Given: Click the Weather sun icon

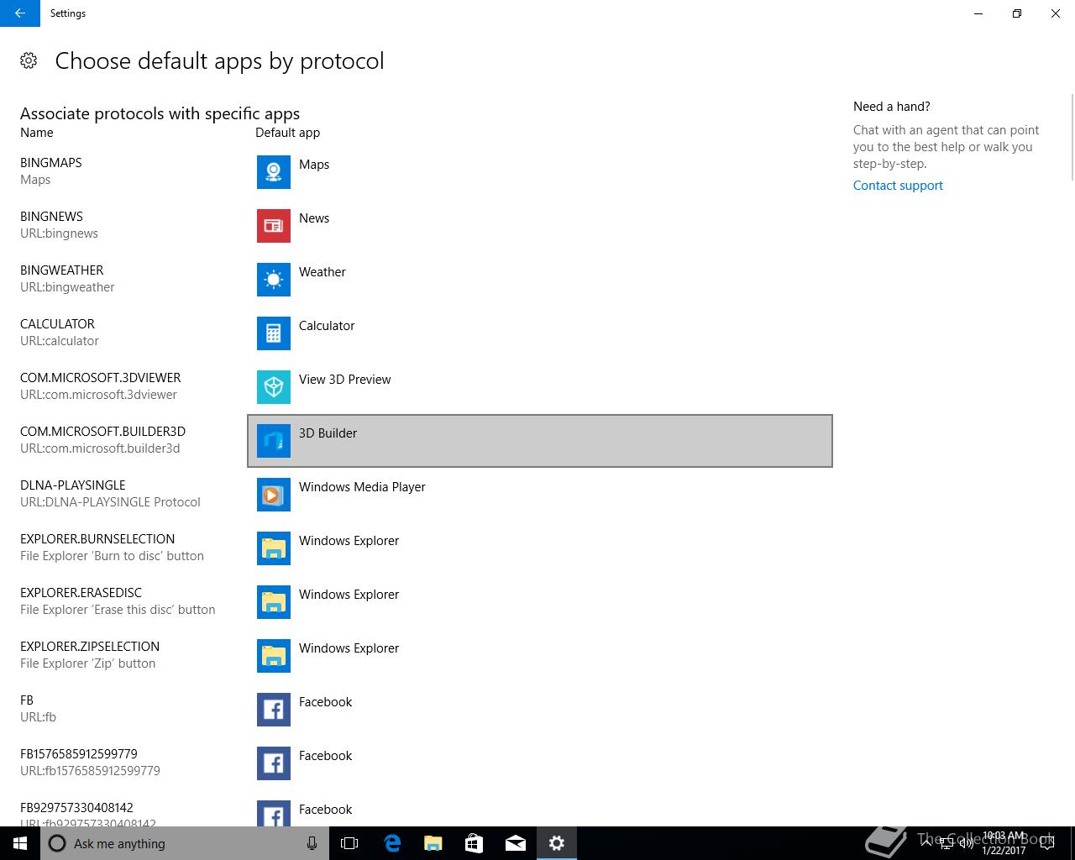Looking at the screenshot, I should (x=274, y=280).
